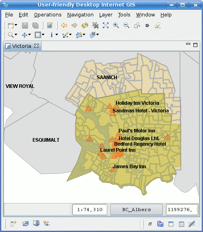Click the eraser icon in the toolbar
This screenshot has width=203, height=232.
(x=158, y=25)
